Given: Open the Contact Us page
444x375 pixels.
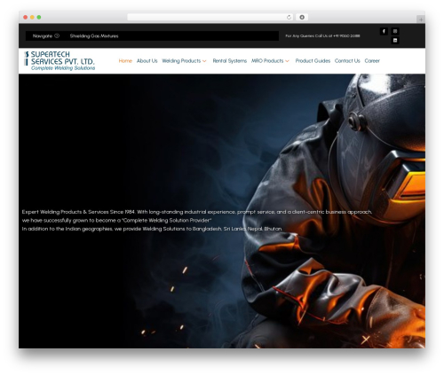Looking at the screenshot, I should [347, 60].
